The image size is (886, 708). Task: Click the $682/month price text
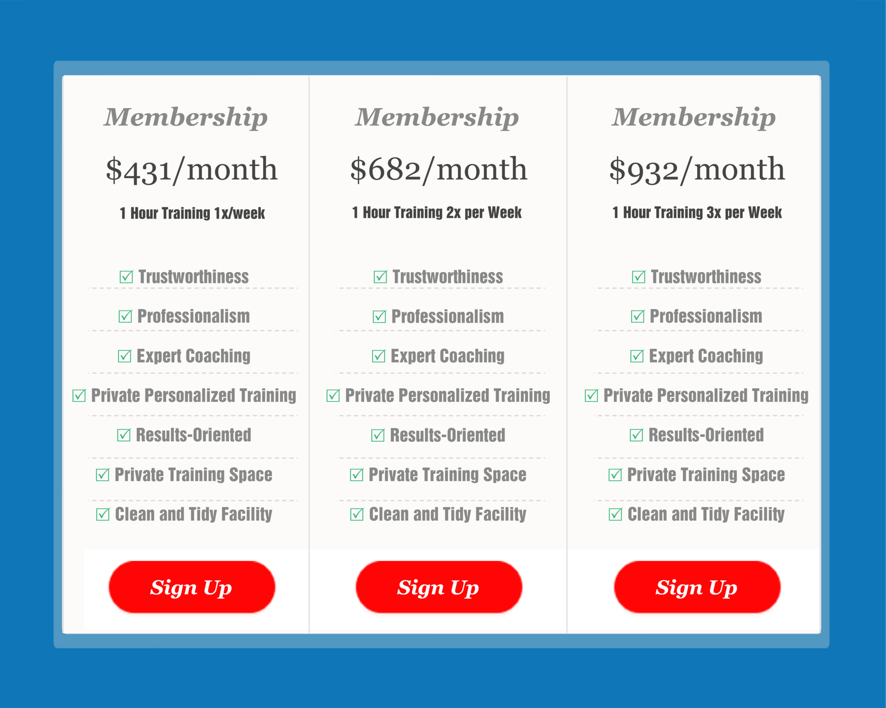pos(439,169)
